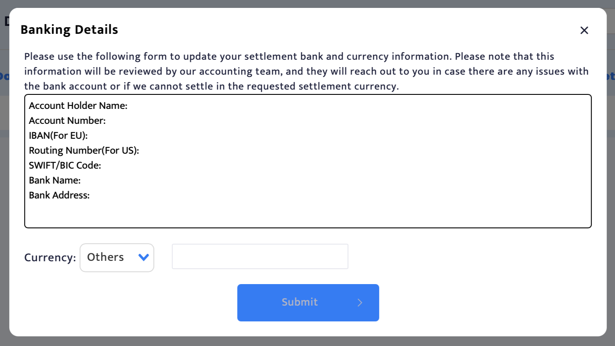This screenshot has width=615, height=346.
Task: Focus the custom currency text field
Action: pos(260,256)
